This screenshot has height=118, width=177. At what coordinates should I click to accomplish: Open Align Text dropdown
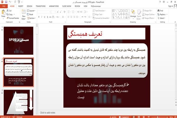tap(98, 14)
